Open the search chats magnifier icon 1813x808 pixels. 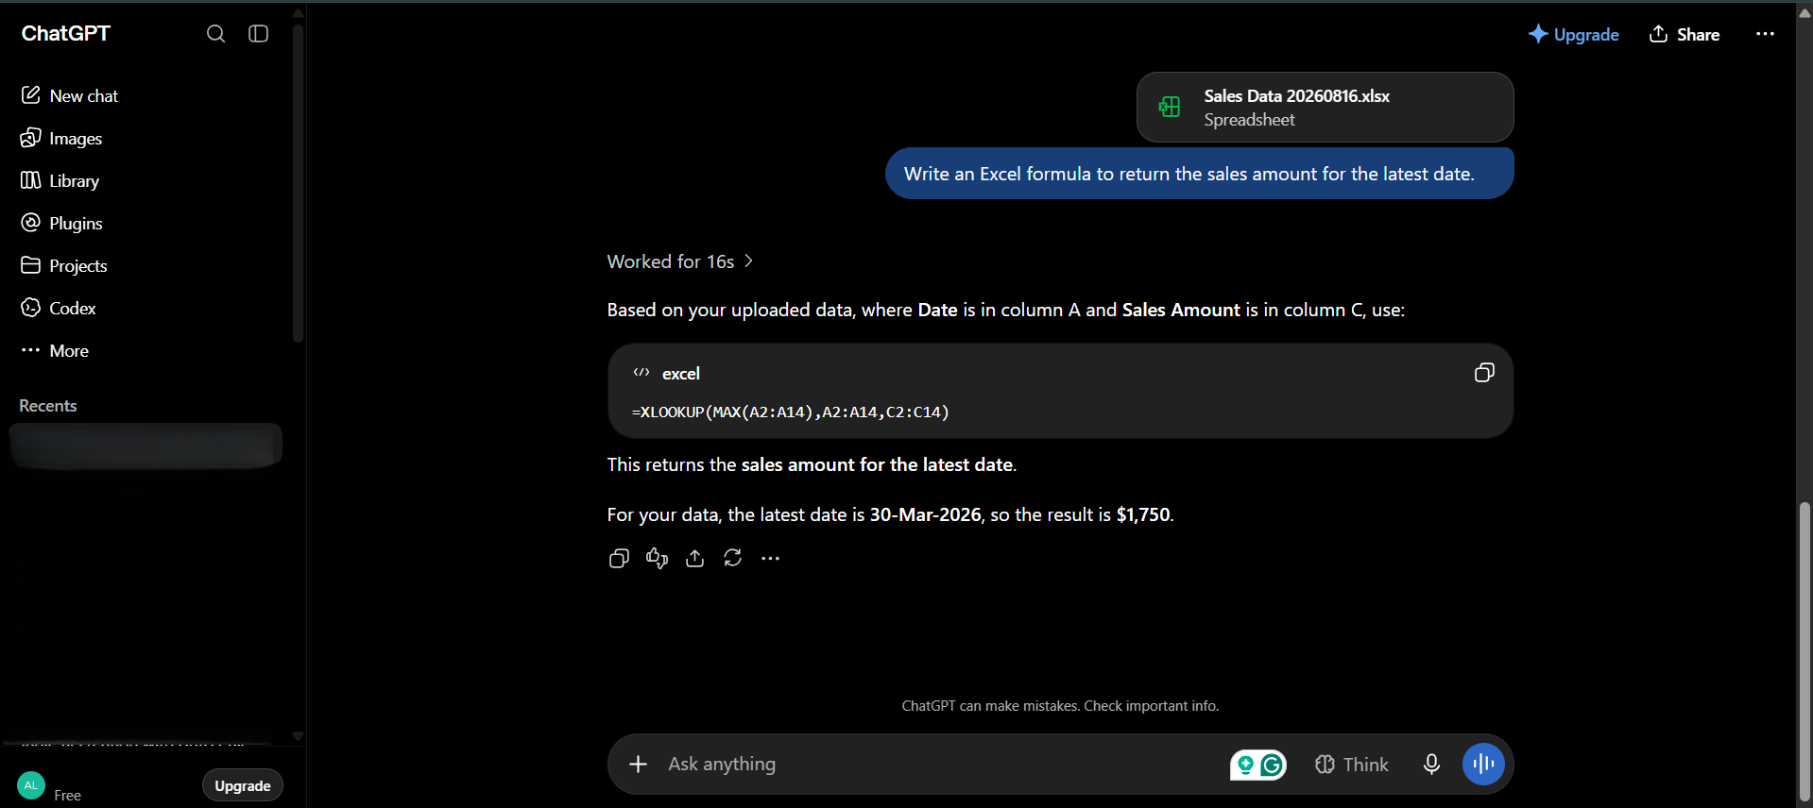coord(215,34)
